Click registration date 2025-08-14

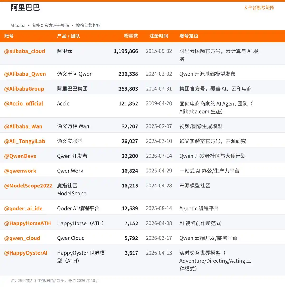coord(159,208)
